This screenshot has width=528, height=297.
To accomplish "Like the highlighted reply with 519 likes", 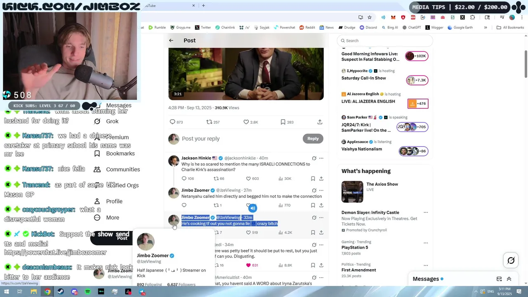I will click(x=248, y=233).
